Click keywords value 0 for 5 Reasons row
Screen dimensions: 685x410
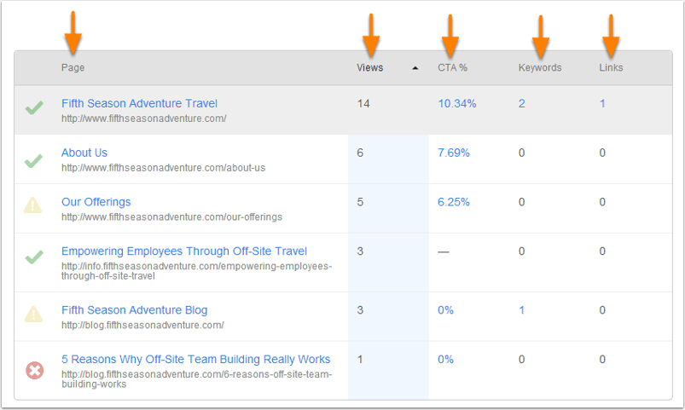(521, 360)
